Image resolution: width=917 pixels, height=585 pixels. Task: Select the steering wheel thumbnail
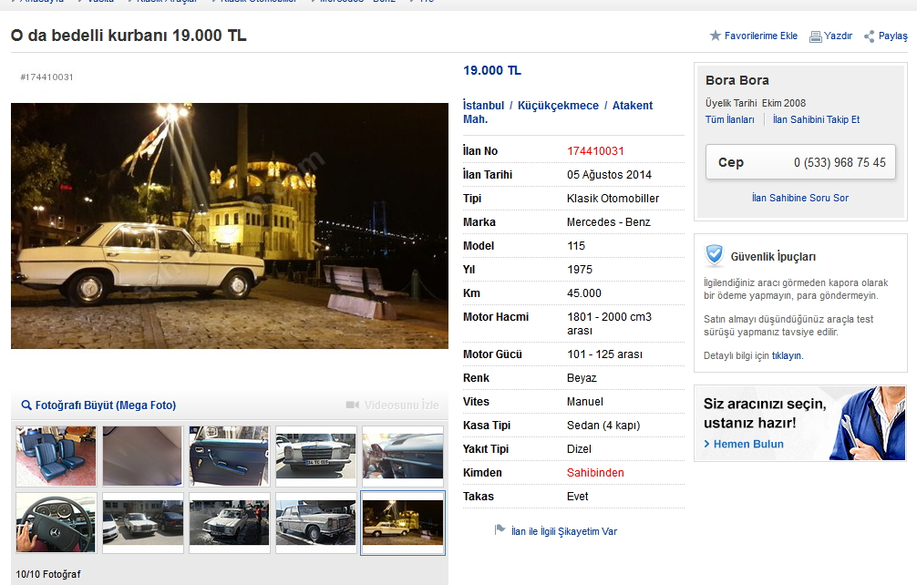[x=57, y=522]
